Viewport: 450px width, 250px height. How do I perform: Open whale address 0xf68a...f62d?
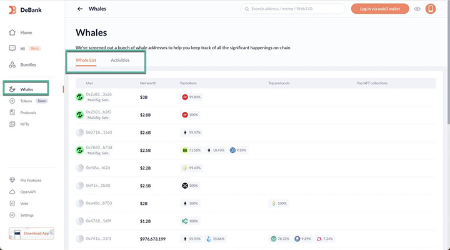[98, 167]
